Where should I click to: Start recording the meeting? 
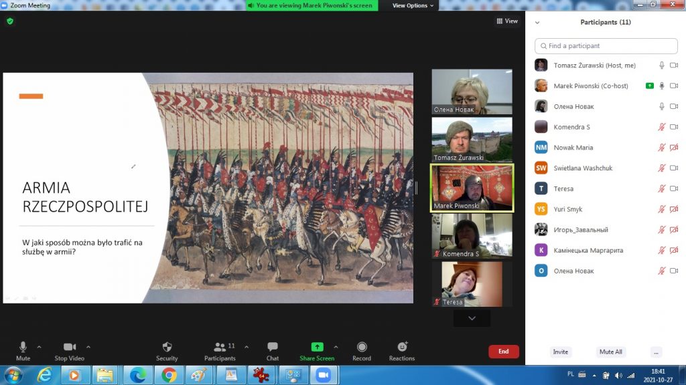click(362, 351)
